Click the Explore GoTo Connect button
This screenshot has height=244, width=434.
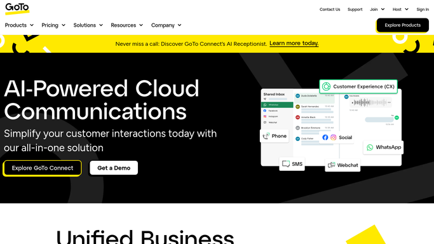tap(43, 168)
